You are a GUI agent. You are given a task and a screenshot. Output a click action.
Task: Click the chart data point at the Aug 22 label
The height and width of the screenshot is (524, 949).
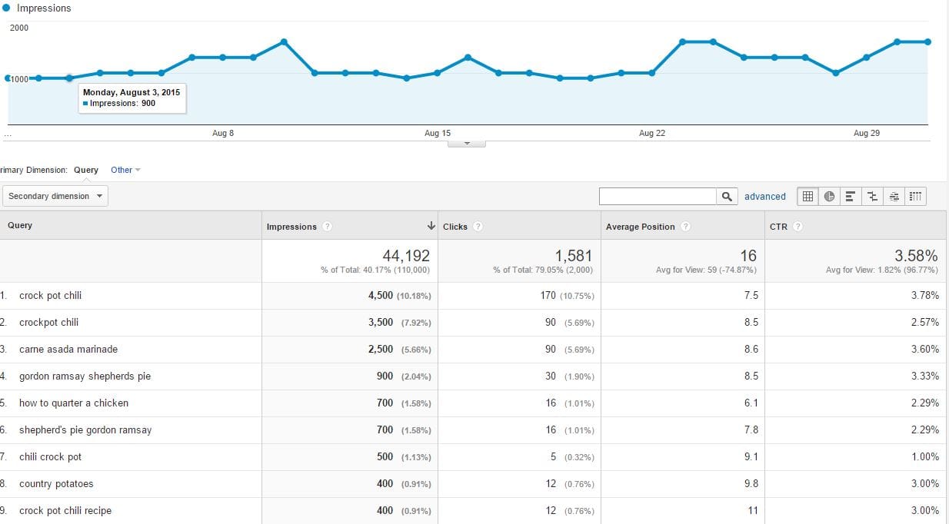coord(651,73)
